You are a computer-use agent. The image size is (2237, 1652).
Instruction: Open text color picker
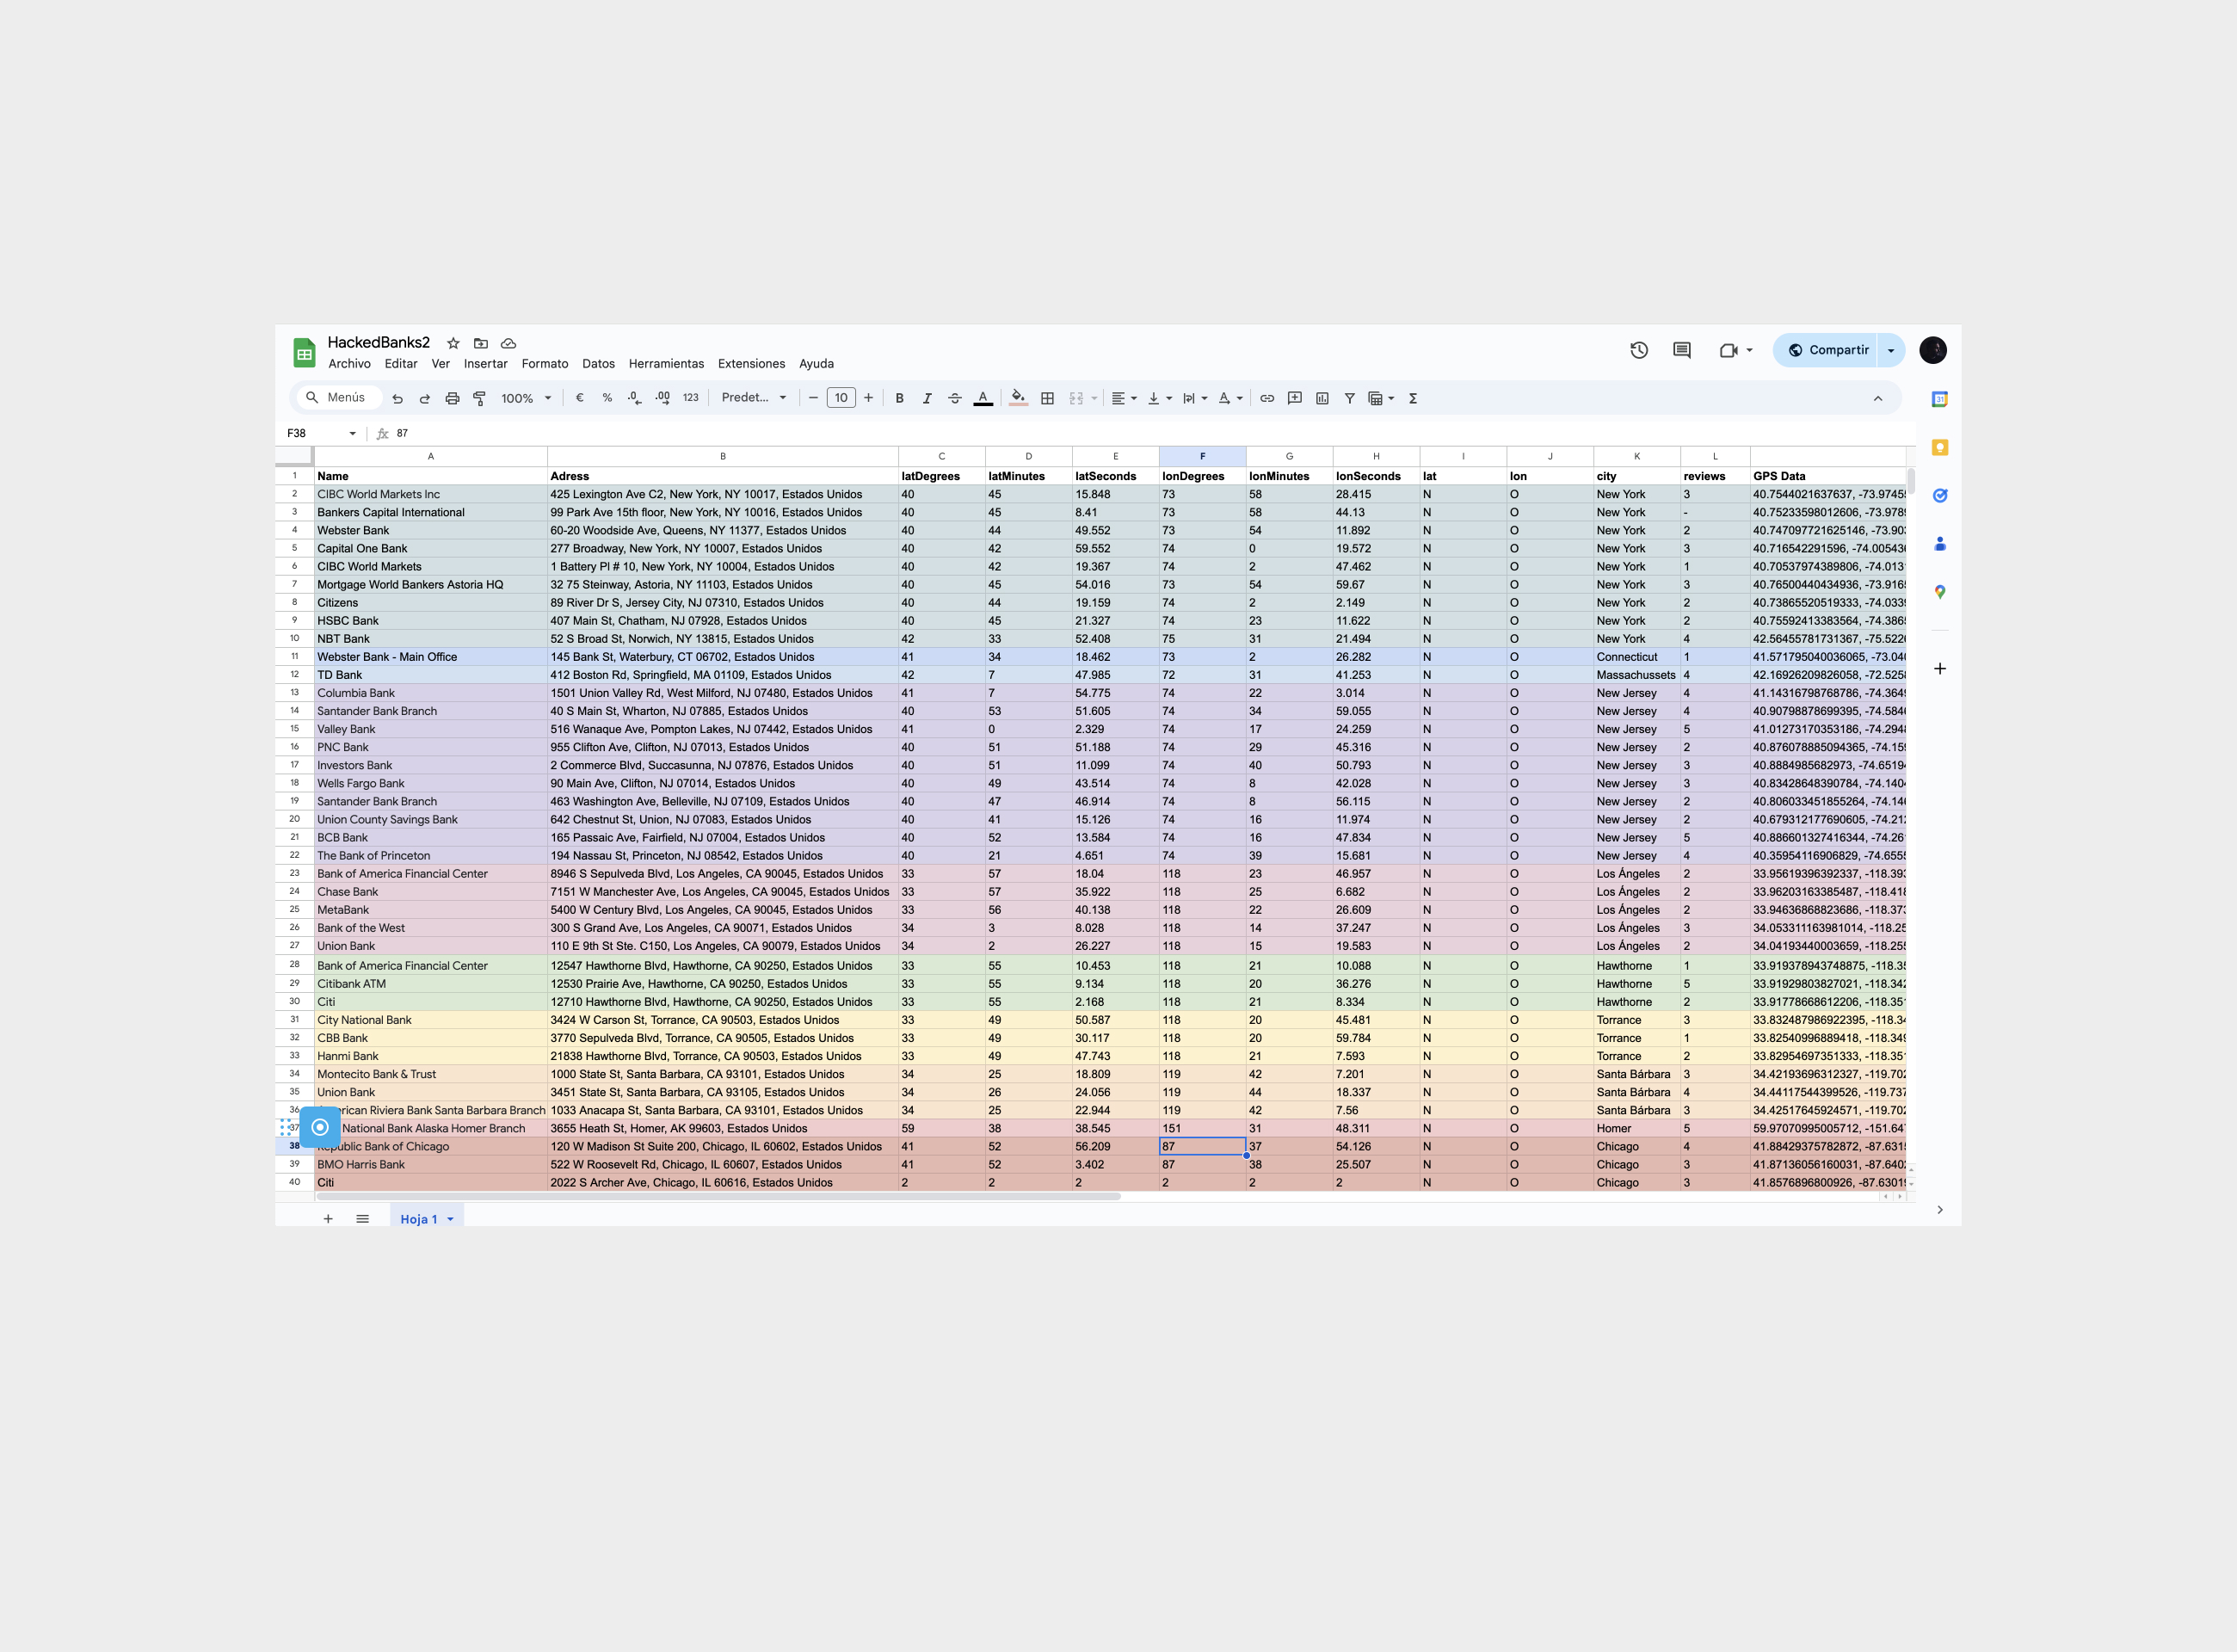(983, 398)
